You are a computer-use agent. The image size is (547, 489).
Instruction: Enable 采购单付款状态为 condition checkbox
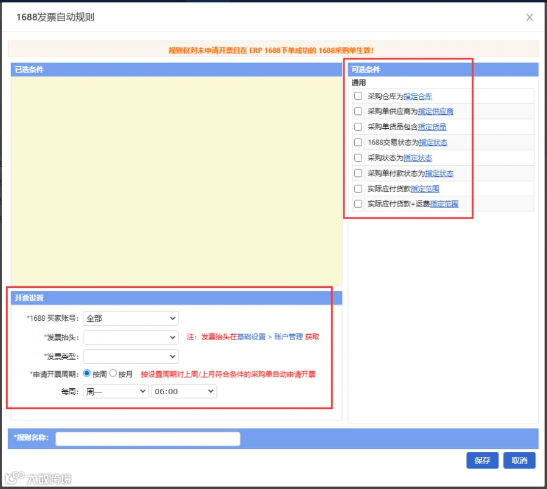tap(358, 173)
